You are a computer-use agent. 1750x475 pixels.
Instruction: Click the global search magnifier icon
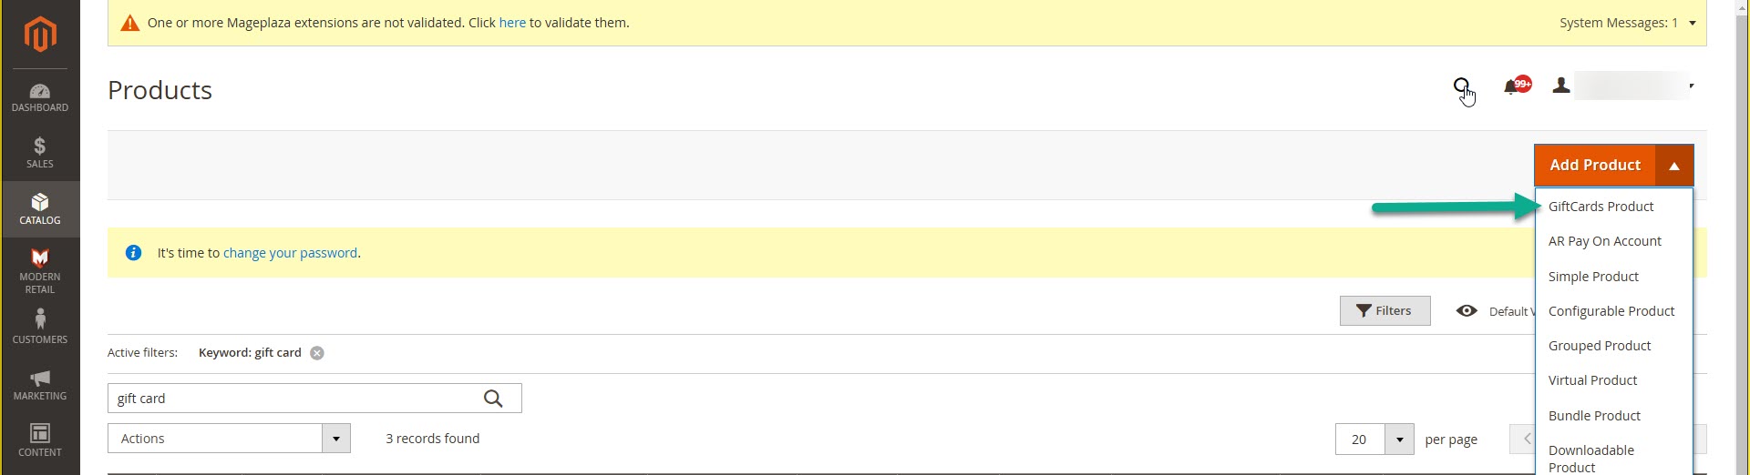tap(1461, 86)
